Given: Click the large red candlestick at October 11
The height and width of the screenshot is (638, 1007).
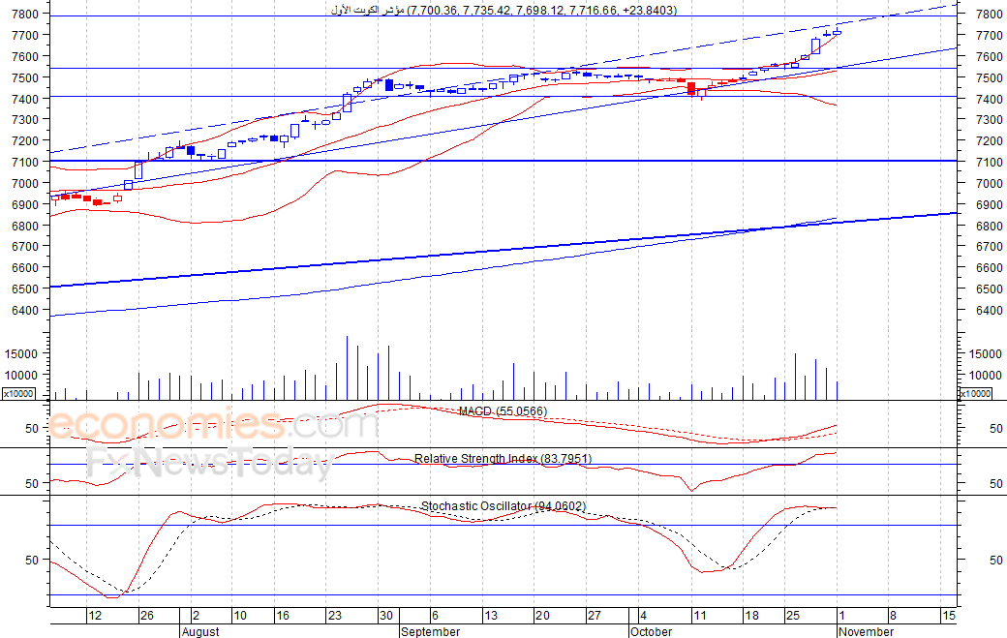Looking at the screenshot, I should click(x=691, y=88).
